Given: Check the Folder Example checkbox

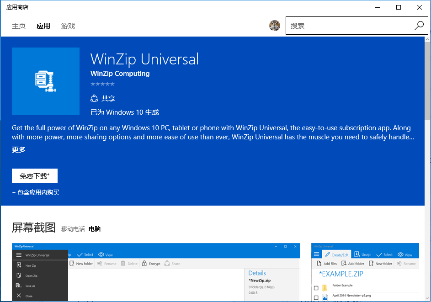Looking at the screenshot, I should point(316,287).
